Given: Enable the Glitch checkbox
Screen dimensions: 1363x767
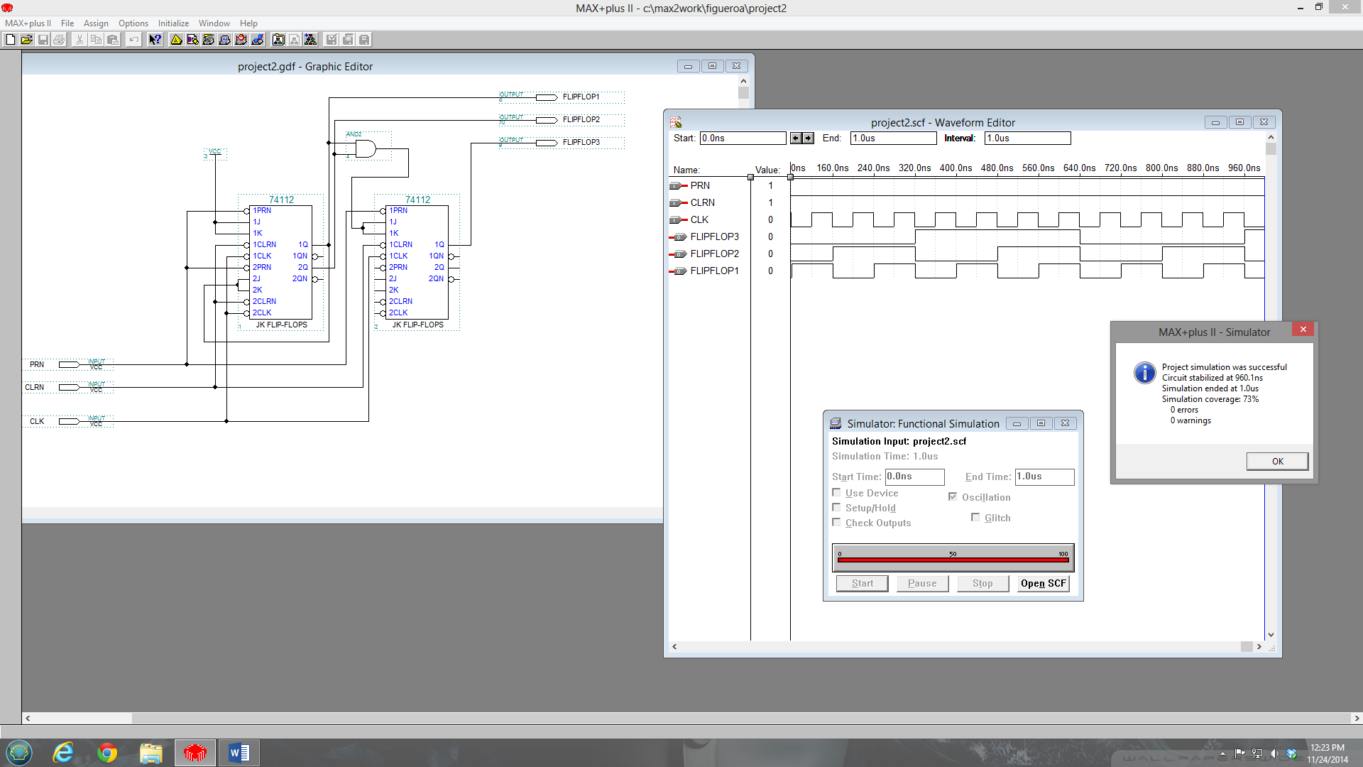Looking at the screenshot, I should (975, 518).
